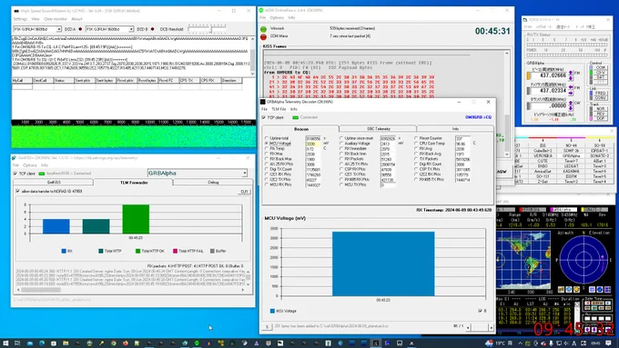Open Options menu in GetKISS+ window
Screen dimensions: 619x348
tap(30, 165)
